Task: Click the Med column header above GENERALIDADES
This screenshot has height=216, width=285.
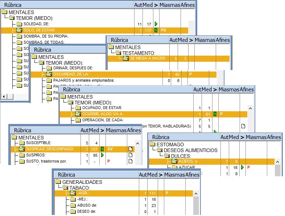Action: coord(152,175)
